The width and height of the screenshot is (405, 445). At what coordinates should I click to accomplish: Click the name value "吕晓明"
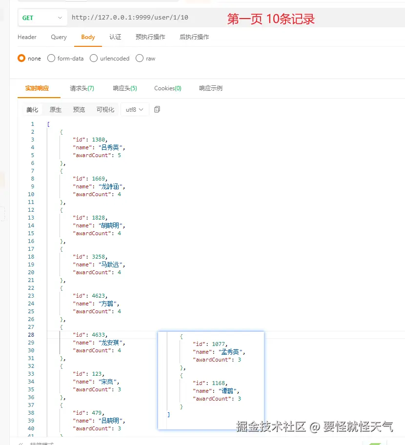(x=110, y=421)
